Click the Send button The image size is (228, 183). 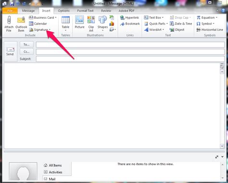(x=10, y=52)
